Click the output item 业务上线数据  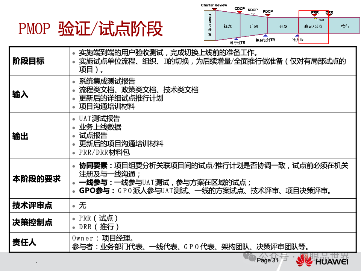[x=100, y=127]
